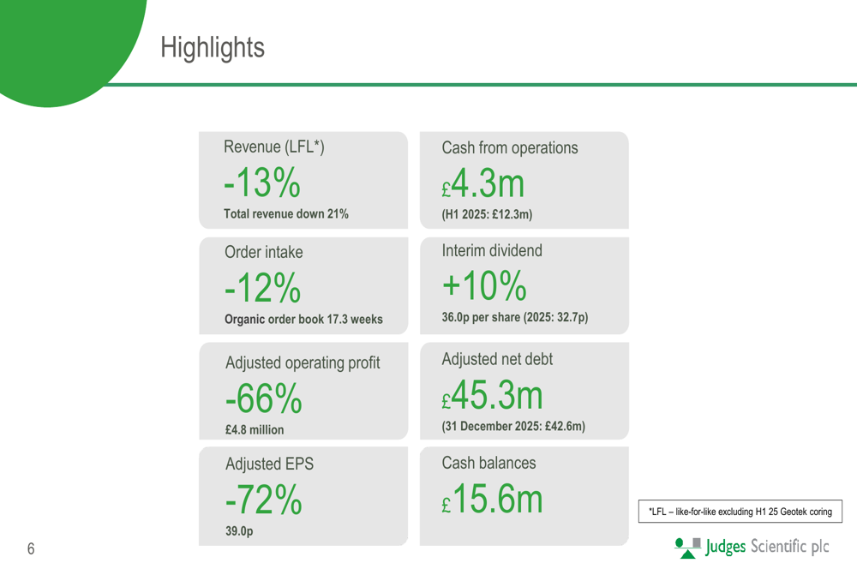Click the -13% revenue figure
Image resolution: width=857 pixels, height=587 pixels.
pyautogui.click(x=262, y=182)
